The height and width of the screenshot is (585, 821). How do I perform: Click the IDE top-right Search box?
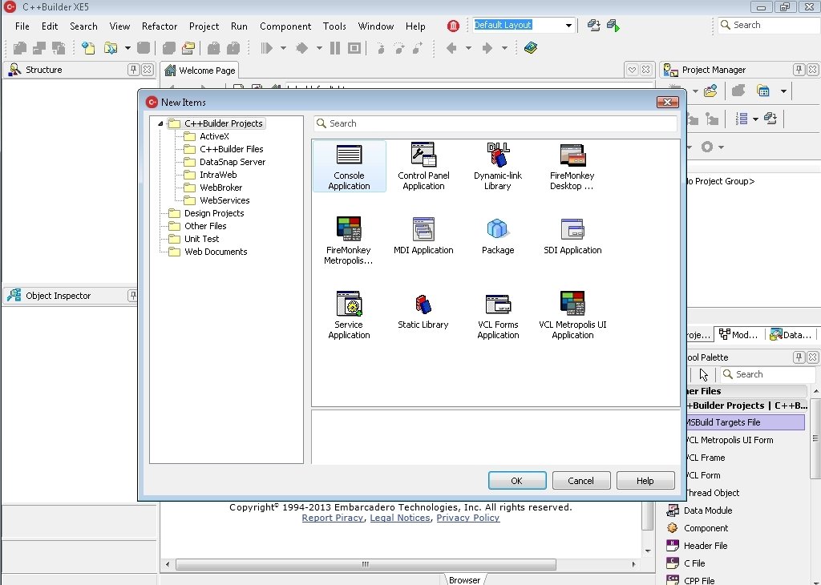point(769,25)
